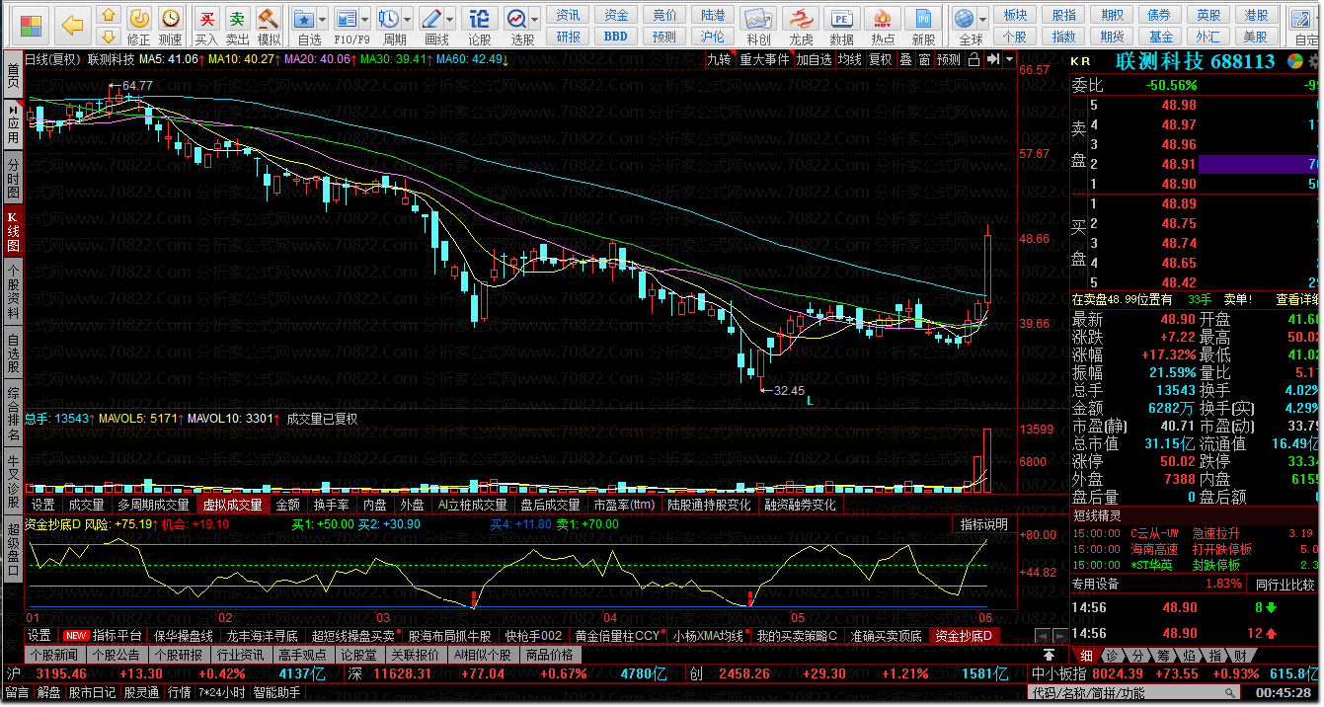The image size is (1324, 707).
Task: Expand the 全球 dropdown arrow
Action: [x=981, y=19]
